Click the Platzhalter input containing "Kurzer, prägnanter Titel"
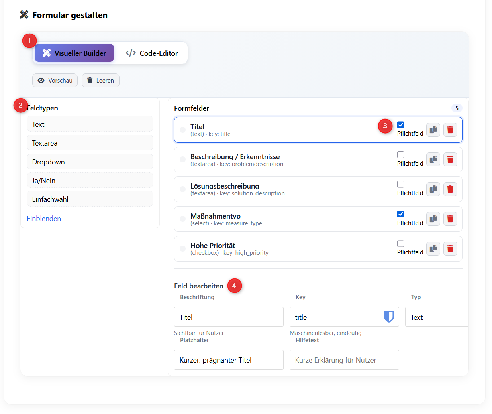The height and width of the screenshot is (414, 492). pos(228,359)
